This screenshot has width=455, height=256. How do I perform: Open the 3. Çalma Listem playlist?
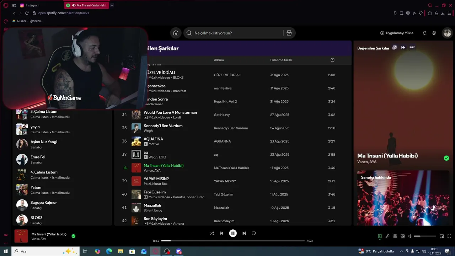pyautogui.click(x=62, y=114)
